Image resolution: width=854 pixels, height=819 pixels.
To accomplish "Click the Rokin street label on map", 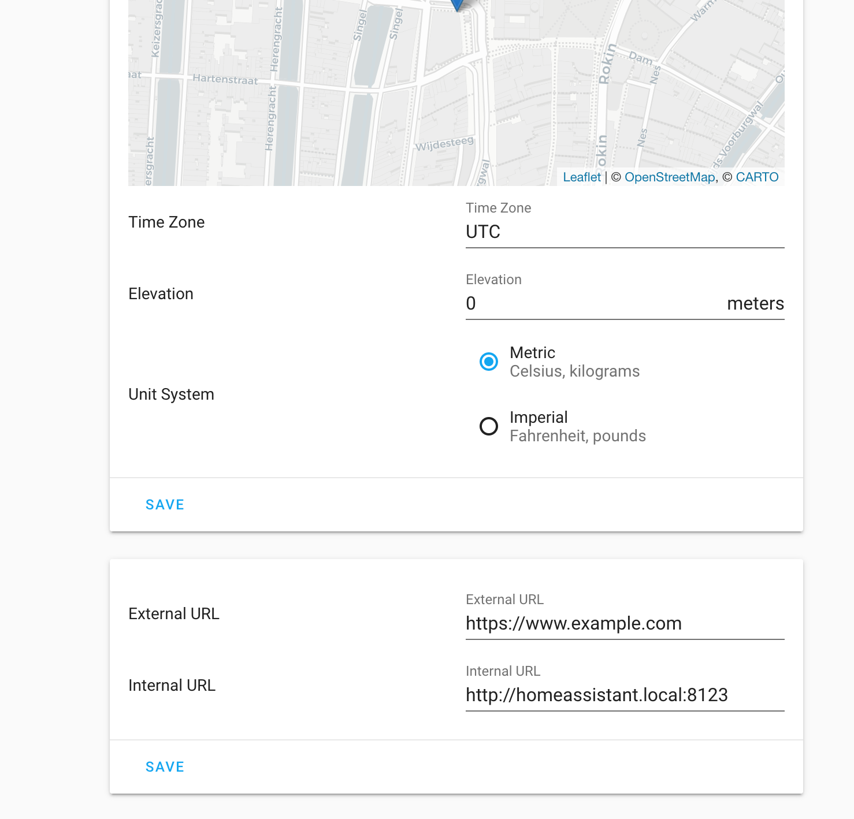I will click(x=605, y=64).
